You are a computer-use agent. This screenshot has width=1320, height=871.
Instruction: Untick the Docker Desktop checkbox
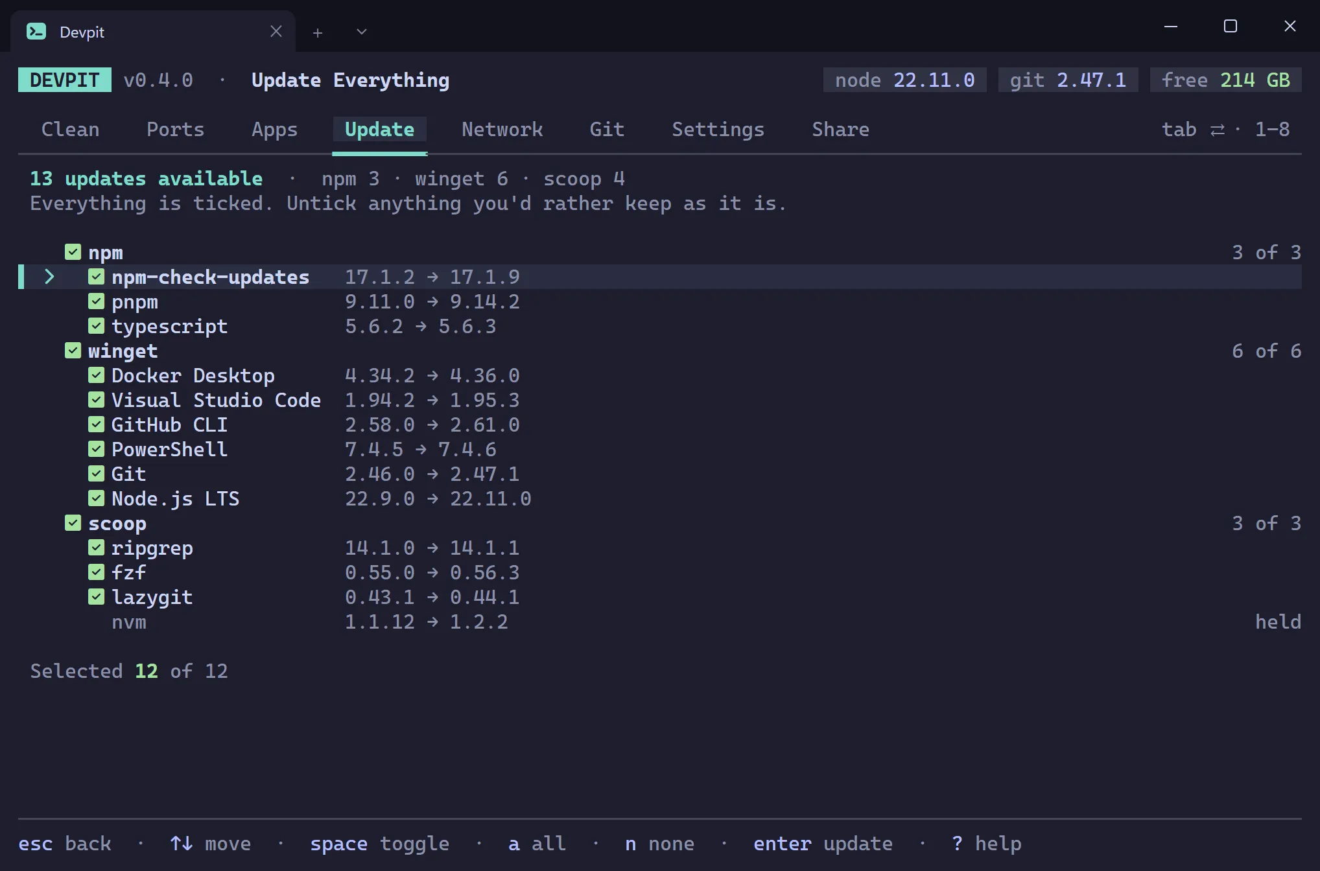(x=96, y=375)
